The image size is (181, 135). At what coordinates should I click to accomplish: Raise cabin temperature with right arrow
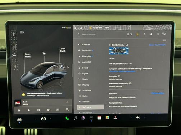pos(50,119)
